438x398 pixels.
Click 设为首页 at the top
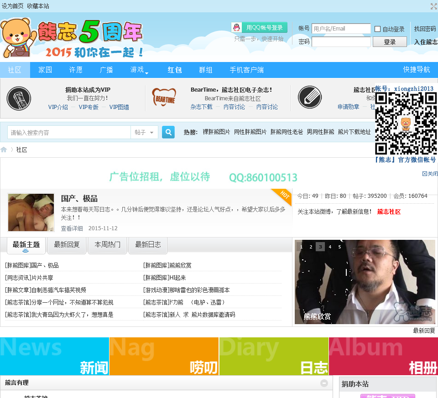point(13,6)
